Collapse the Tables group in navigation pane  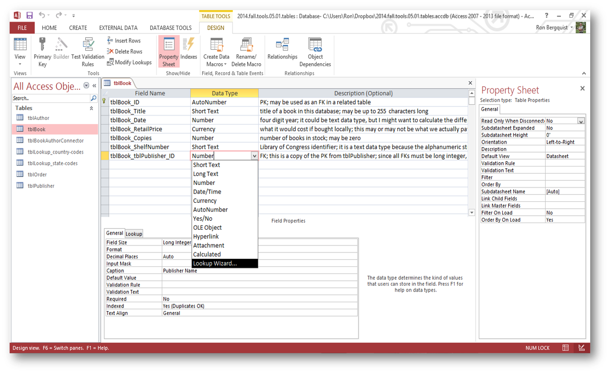91,108
